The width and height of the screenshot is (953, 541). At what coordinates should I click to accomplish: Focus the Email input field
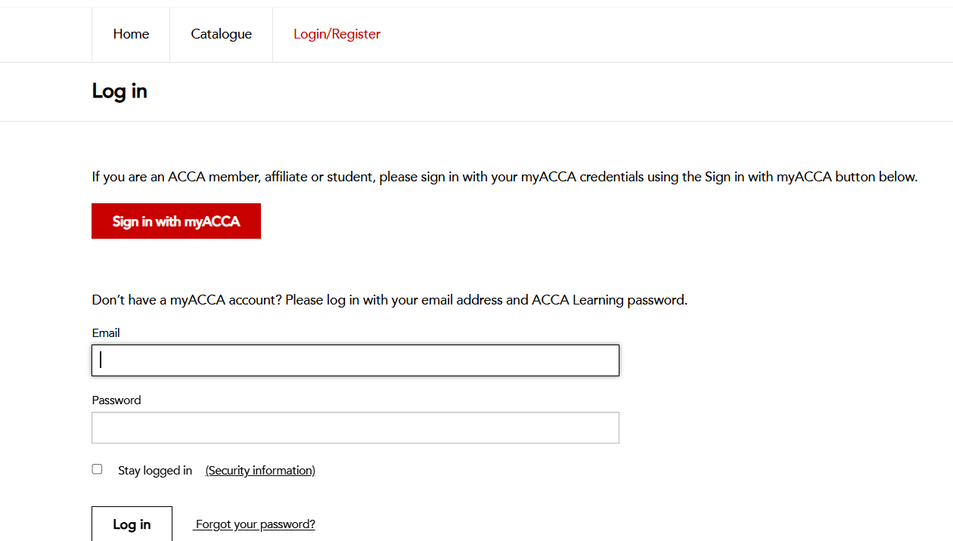coord(355,360)
